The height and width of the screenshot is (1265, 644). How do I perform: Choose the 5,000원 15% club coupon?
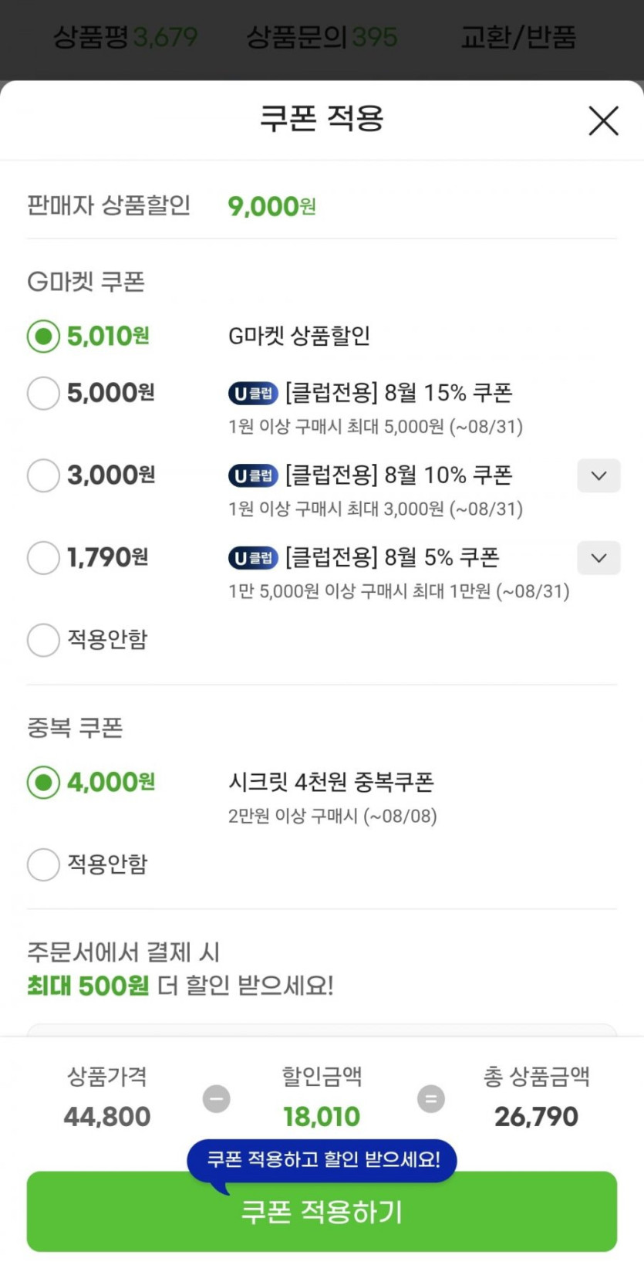[43, 393]
